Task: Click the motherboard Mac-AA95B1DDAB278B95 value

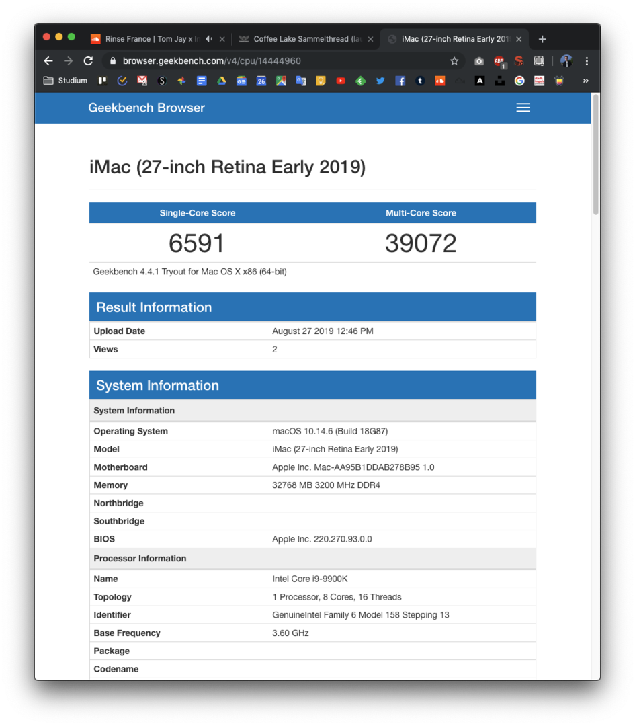Action: point(353,468)
